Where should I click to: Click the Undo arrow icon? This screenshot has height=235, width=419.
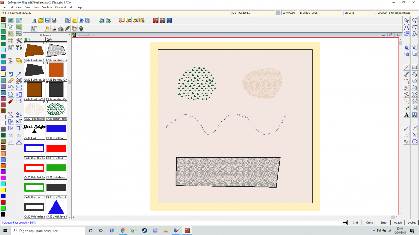coord(11,74)
